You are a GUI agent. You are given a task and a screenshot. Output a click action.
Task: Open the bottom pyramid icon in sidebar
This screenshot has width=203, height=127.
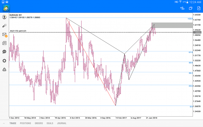5,70
